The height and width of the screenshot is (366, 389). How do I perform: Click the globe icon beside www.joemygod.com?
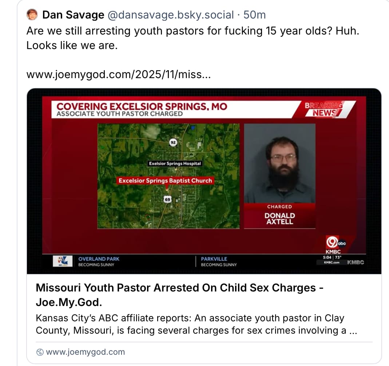click(40, 352)
